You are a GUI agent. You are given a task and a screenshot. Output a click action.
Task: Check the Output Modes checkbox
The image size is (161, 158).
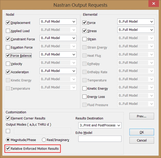8,131
